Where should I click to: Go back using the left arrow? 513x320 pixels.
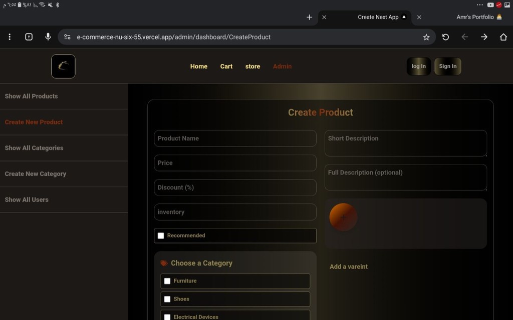click(465, 37)
